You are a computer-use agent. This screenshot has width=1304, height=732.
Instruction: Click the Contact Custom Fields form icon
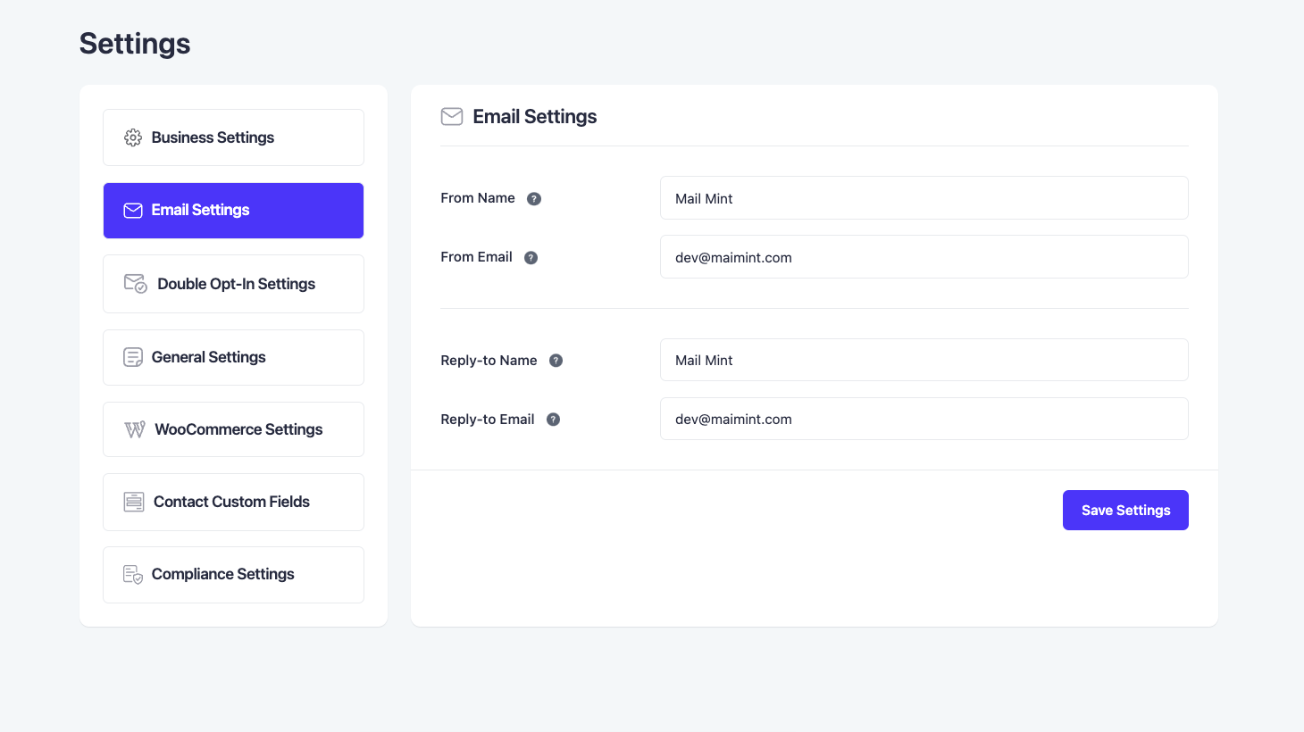pyautogui.click(x=134, y=502)
